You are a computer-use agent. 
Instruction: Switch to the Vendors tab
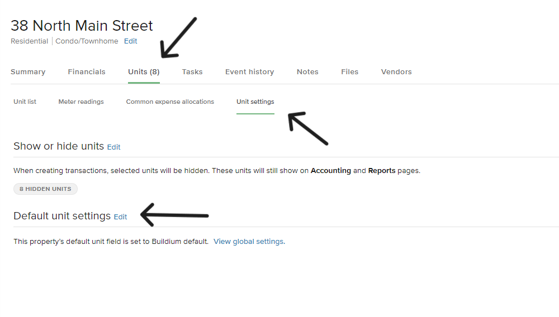point(396,72)
